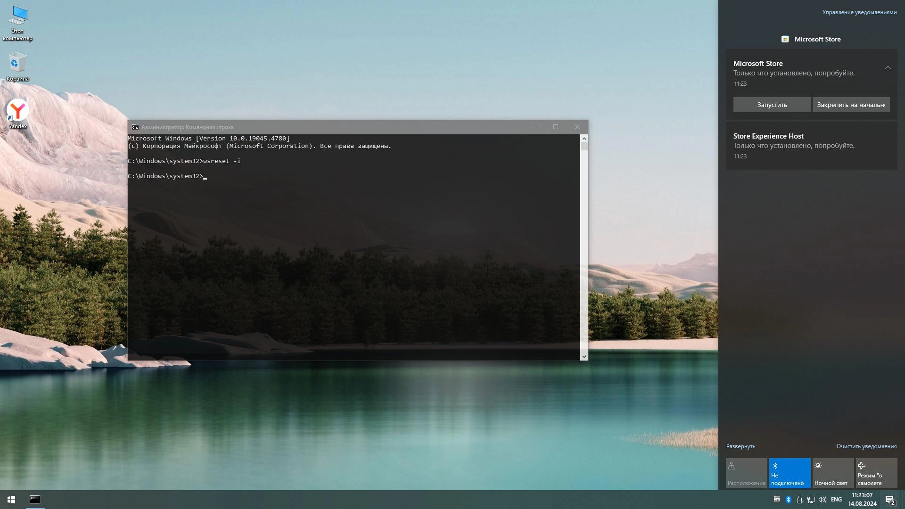Screen dimensions: 905x509
Task: Disable the Bluetooth quick action tile
Action: [790, 473]
